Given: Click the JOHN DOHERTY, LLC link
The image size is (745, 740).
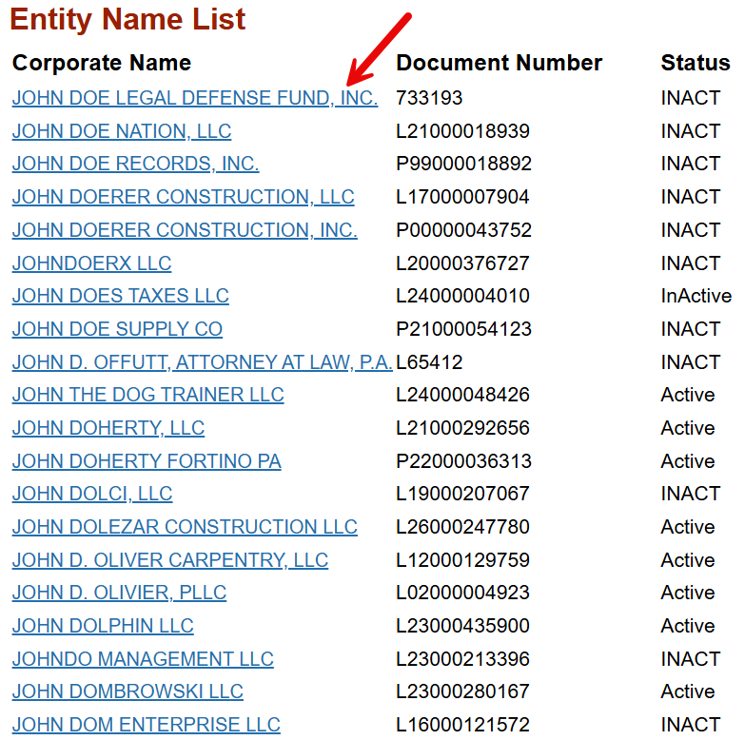Looking at the screenshot, I should [108, 428].
